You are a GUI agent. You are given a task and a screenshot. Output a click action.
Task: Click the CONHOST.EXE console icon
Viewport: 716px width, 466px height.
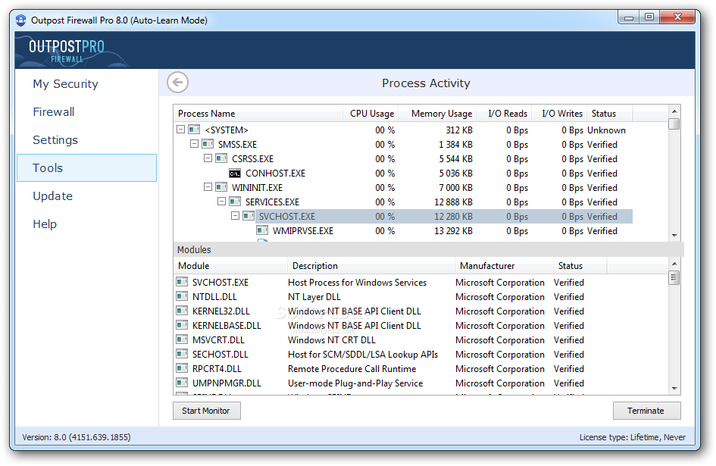(x=235, y=174)
